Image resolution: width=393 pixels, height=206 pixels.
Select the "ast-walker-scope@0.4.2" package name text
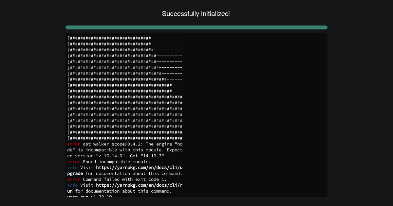click(113, 144)
